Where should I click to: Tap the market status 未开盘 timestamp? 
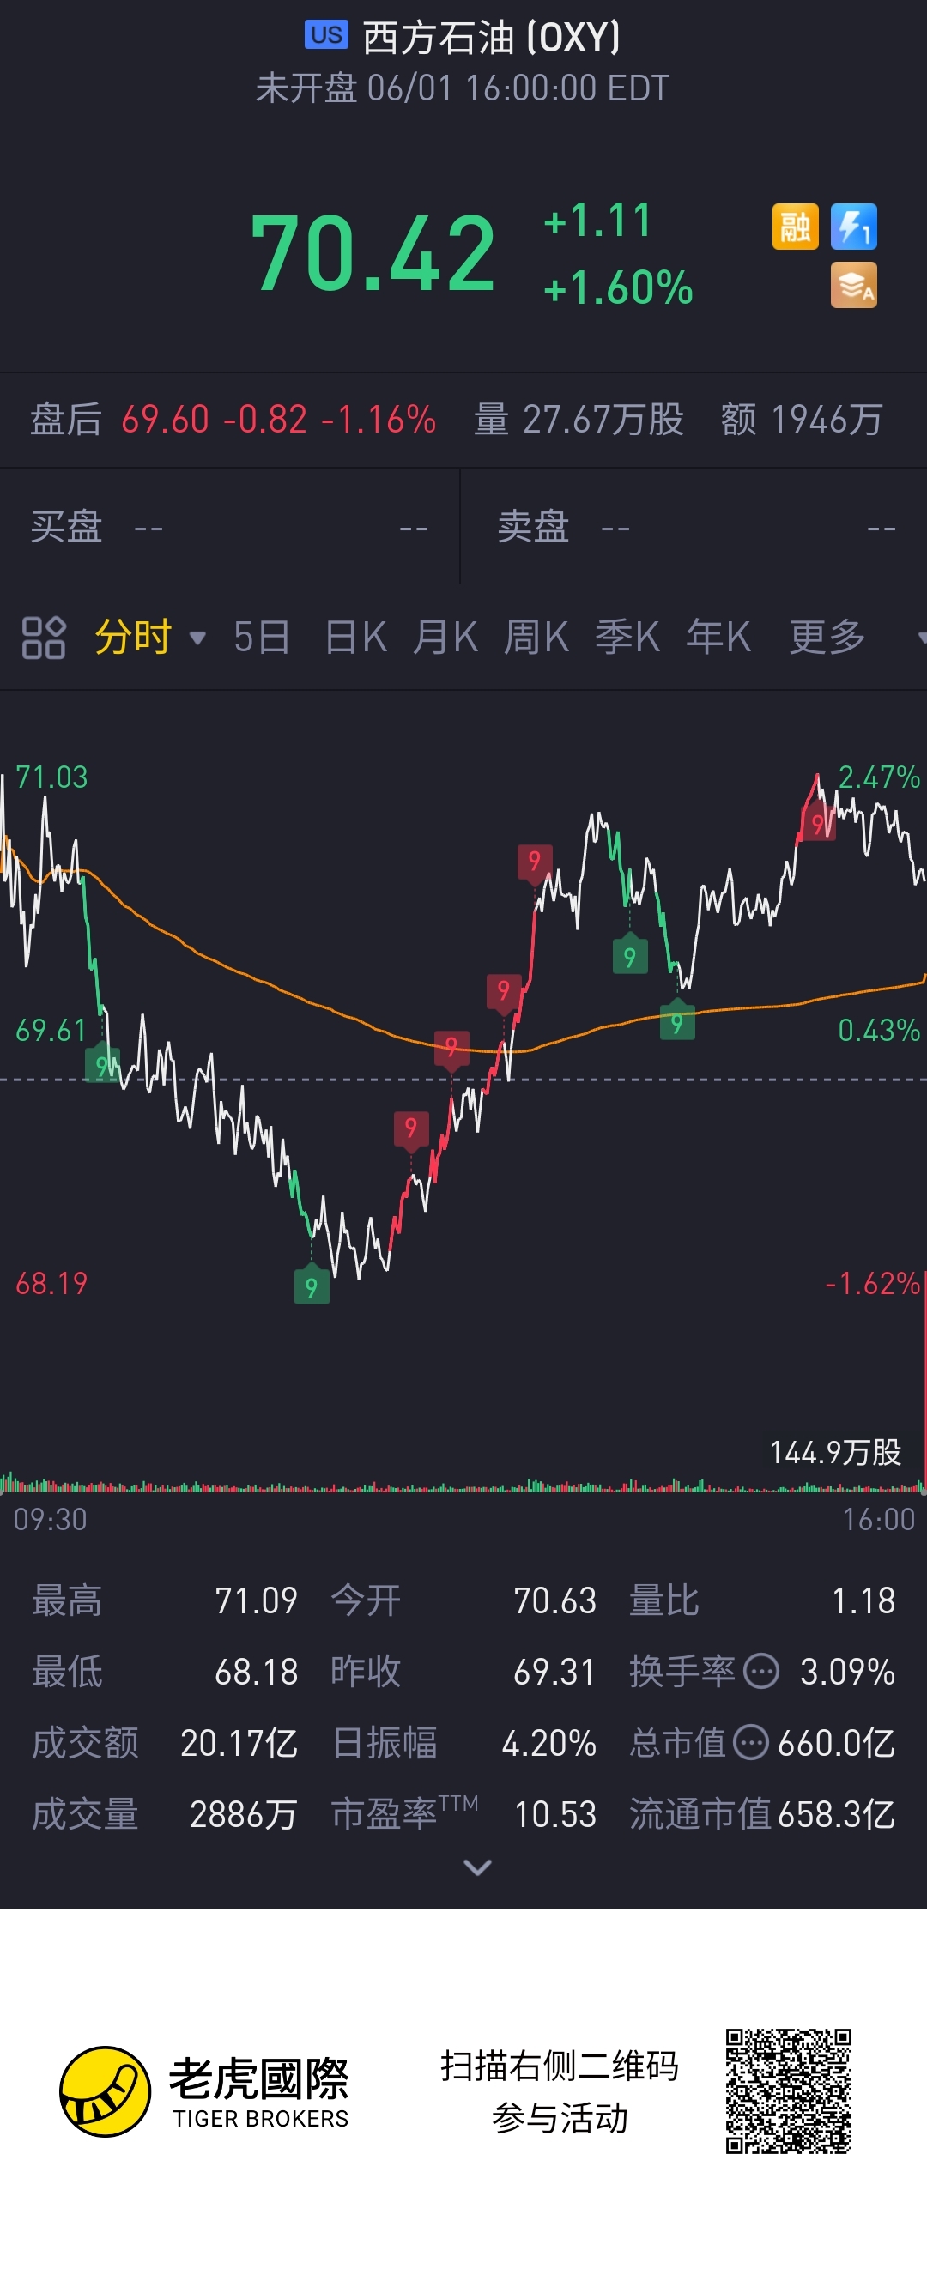click(x=463, y=88)
